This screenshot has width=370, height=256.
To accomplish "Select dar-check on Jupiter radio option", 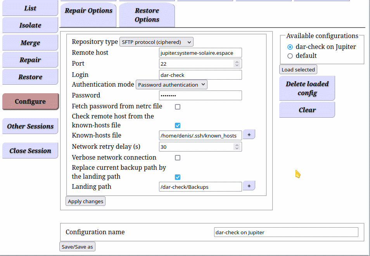I will (290, 47).
